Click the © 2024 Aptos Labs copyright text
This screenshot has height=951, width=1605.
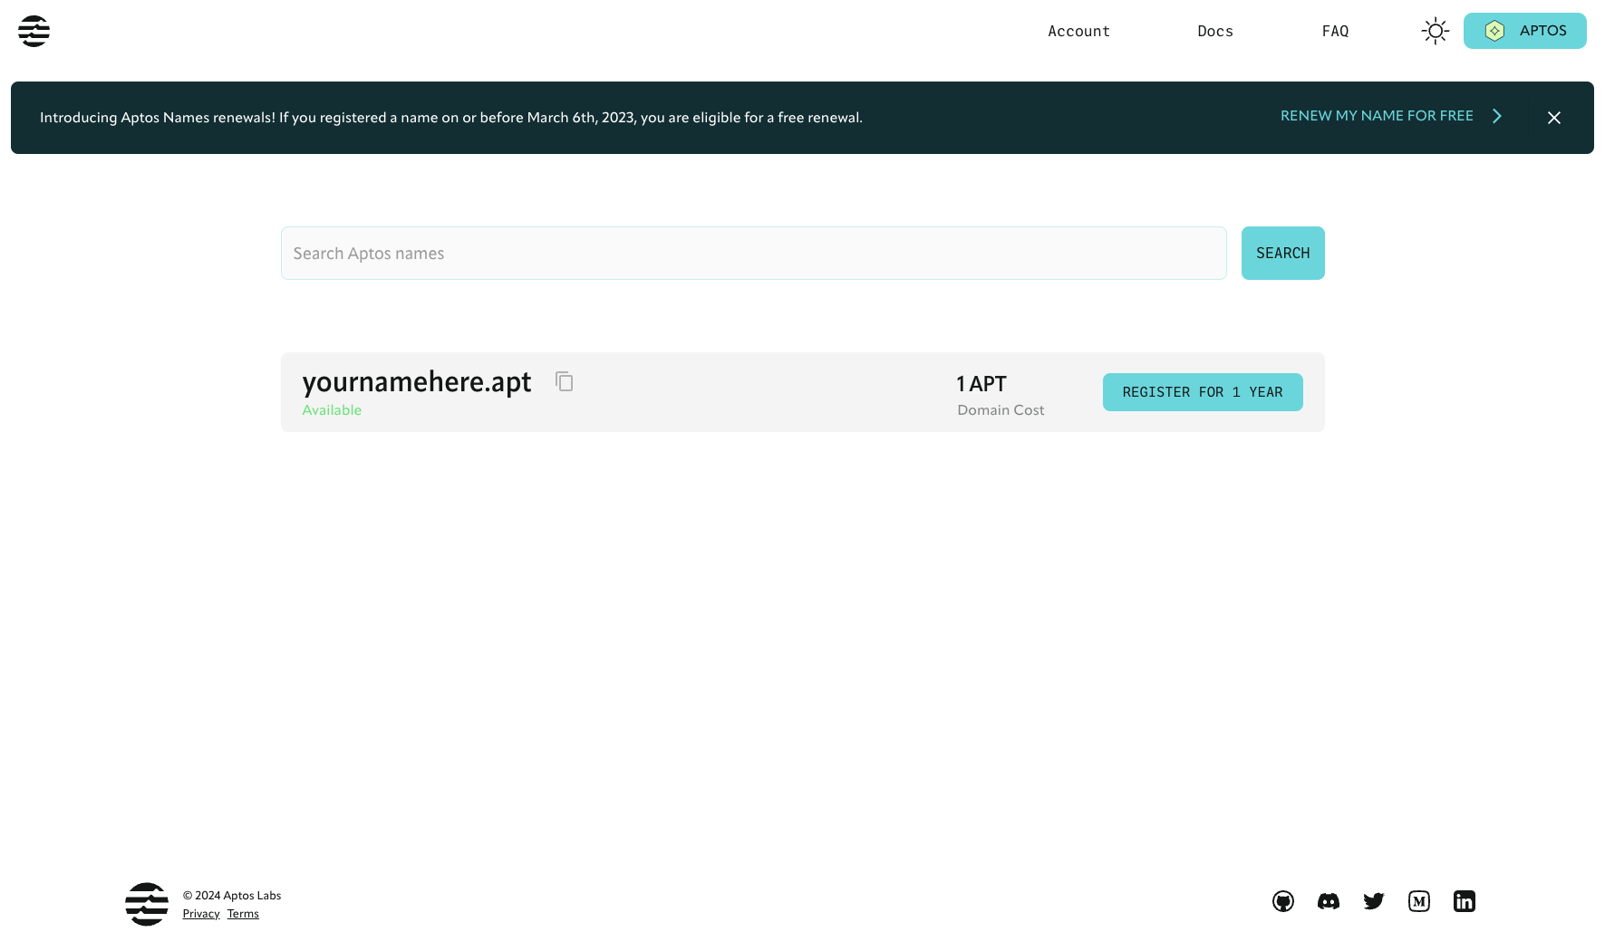[x=232, y=896]
